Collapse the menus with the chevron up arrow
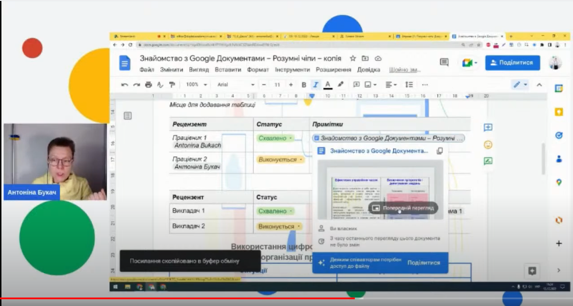Image resolution: width=573 pixels, height=306 pixels. pyautogui.click(x=539, y=85)
